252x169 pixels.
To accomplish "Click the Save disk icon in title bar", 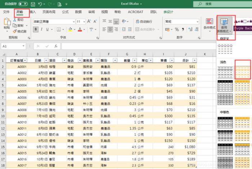I will [33, 4].
